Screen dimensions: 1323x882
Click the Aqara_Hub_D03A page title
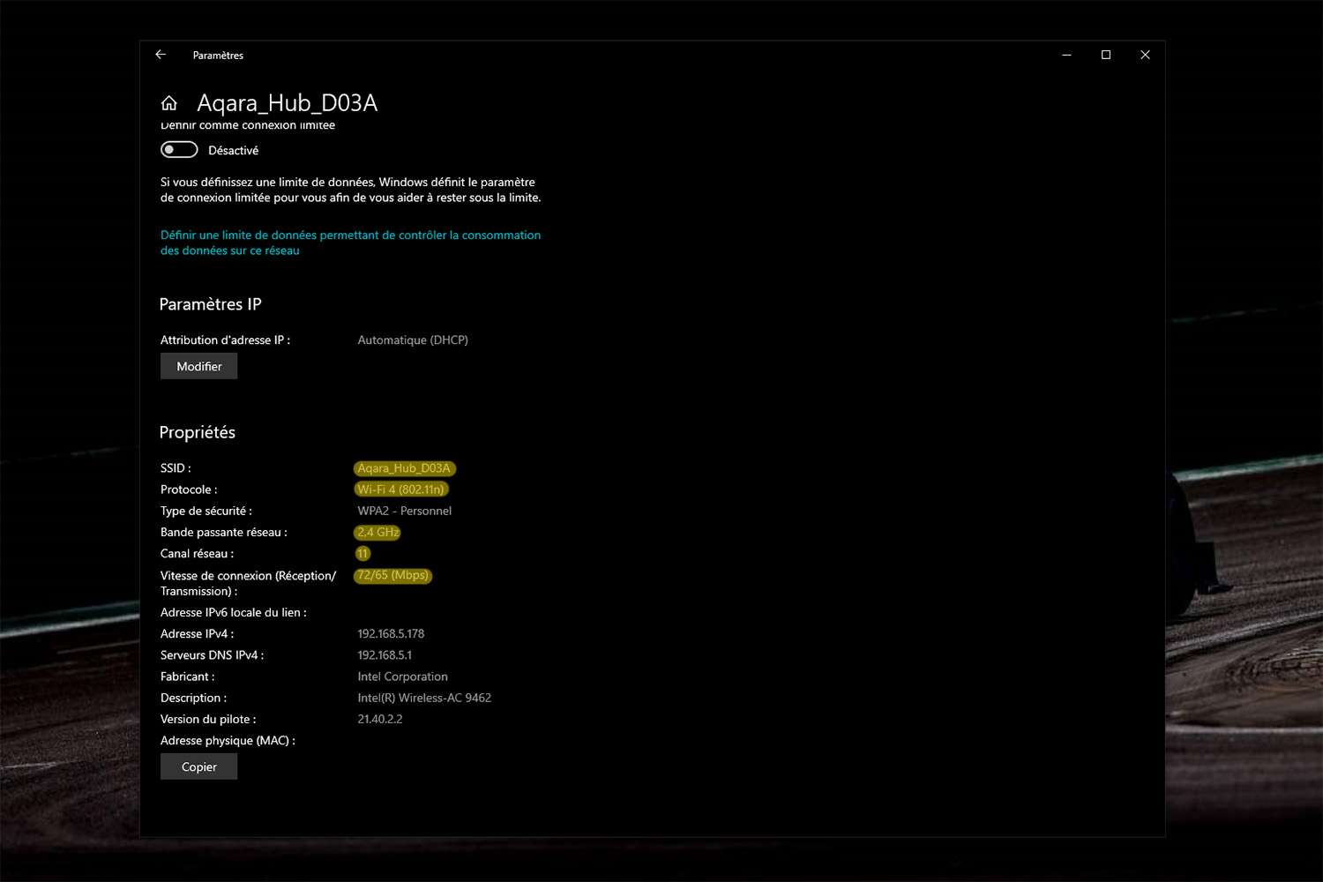pos(288,103)
